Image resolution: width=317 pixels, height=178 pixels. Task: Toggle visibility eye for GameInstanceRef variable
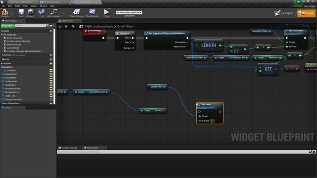tap(51, 99)
